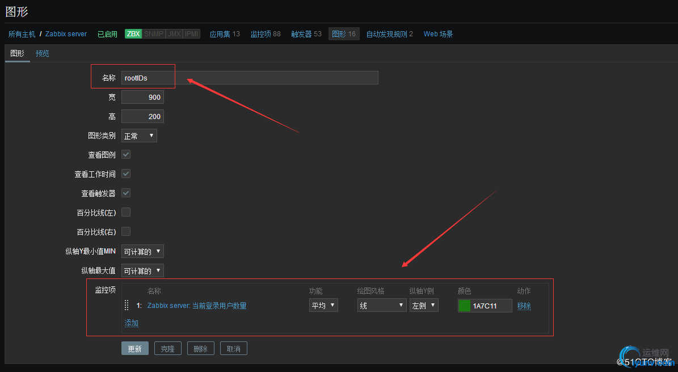Click the 添加 link under items
The width and height of the screenshot is (678, 372).
pos(132,323)
